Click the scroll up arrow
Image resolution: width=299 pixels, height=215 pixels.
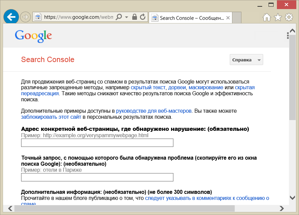pos(292,31)
